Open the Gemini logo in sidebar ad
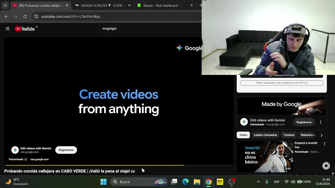This screenshot has width=335, height=188. [x=244, y=122]
